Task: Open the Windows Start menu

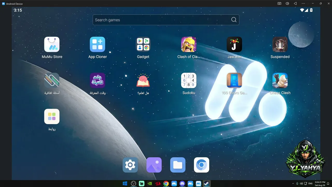Action: click(125, 184)
